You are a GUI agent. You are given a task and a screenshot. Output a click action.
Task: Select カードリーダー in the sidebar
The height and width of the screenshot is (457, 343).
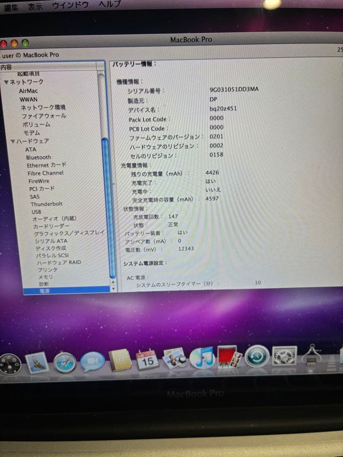point(51,226)
